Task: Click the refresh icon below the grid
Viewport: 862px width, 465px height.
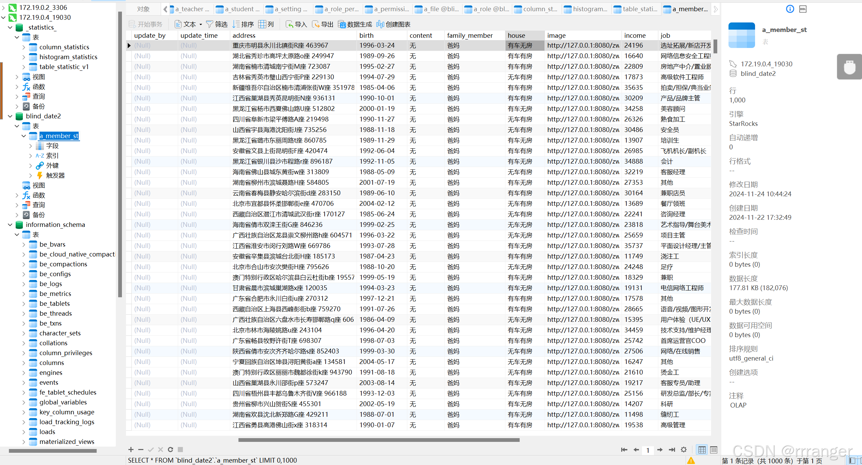Action: [x=171, y=449]
